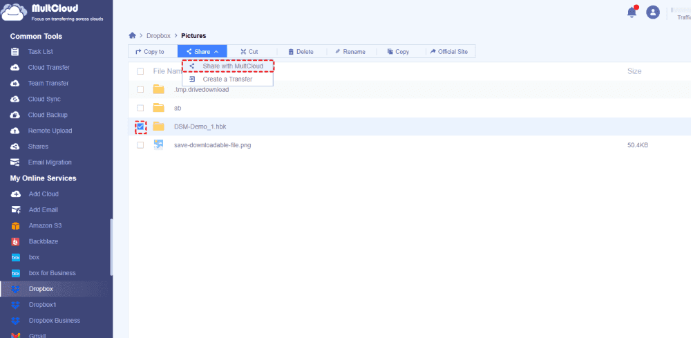Open the Email Migration icon
The height and width of the screenshot is (338, 691).
click(15, 162)
